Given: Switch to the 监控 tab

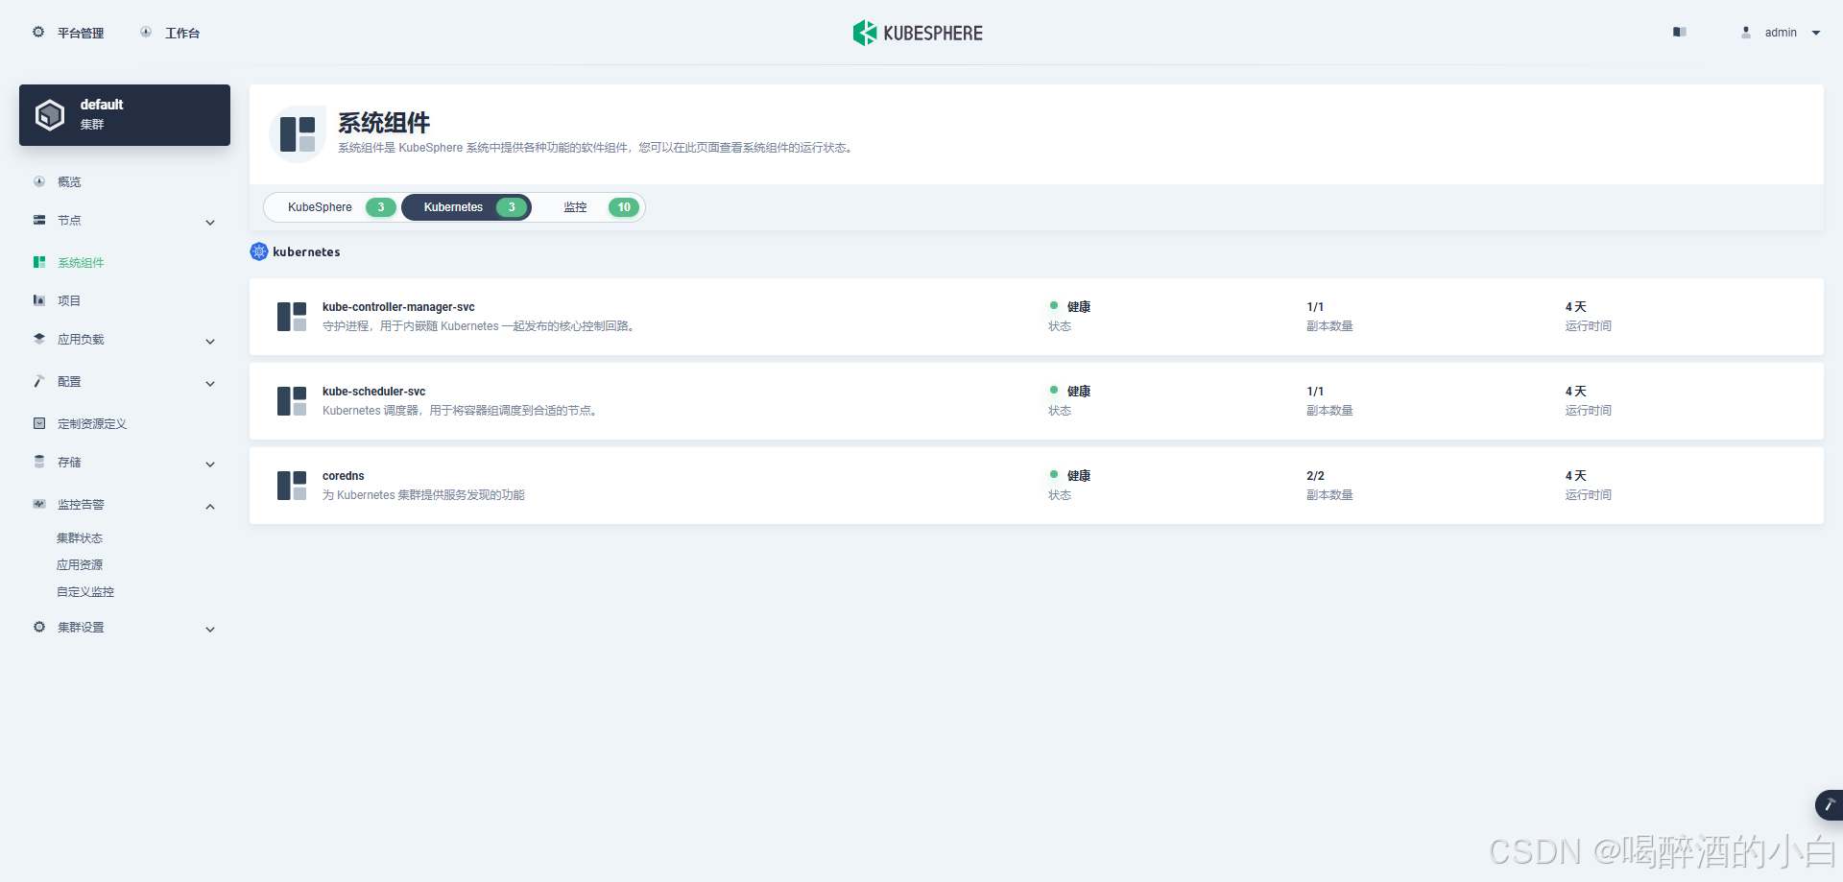Looking at the screenshot, I should [588, 207].
